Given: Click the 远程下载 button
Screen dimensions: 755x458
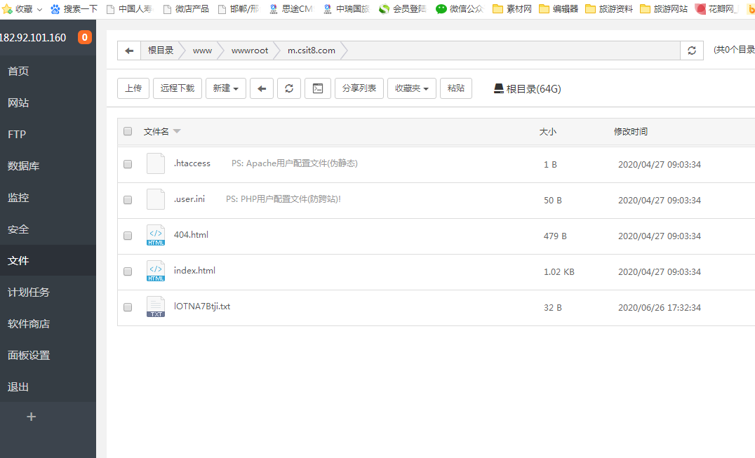Looking at the screenshot, I should point(178,88).
